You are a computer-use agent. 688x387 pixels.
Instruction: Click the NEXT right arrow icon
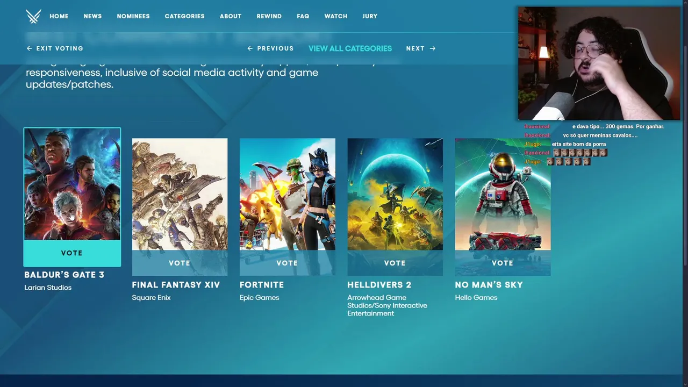point(433,48)
